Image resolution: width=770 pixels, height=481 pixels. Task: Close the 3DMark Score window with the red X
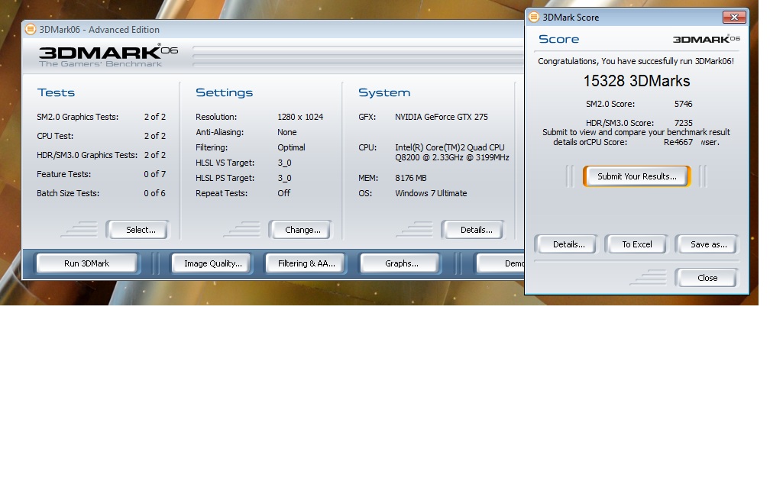(x=734, y=17)
